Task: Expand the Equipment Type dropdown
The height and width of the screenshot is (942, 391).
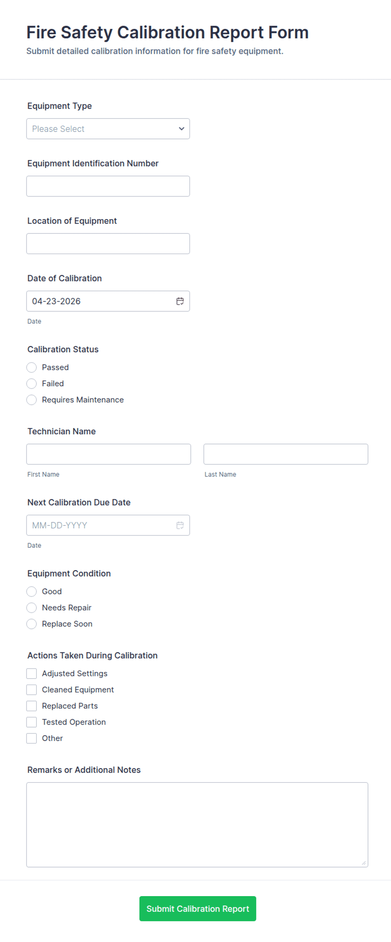Action: tap(108, 129)
